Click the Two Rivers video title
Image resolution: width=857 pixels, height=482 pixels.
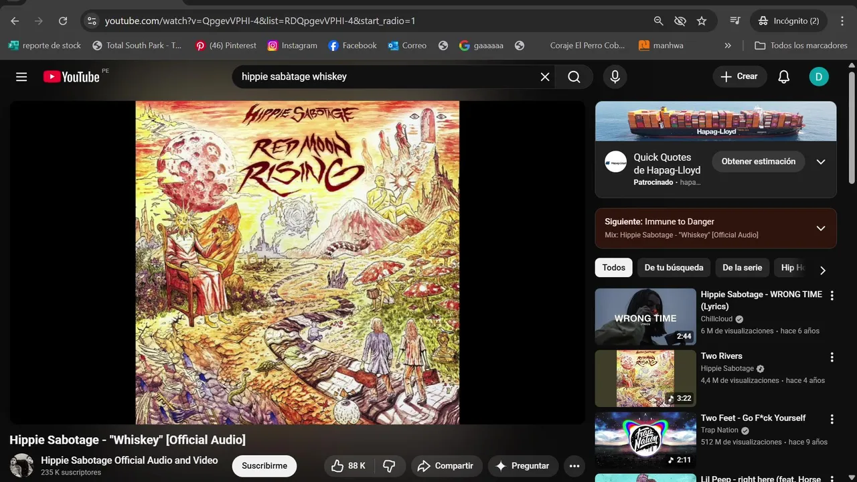[x=721, y=356]
